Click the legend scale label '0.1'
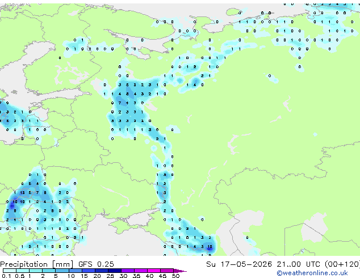Image resolution: width=360 pixels, height=278 pixels. (x=6, y=276)
